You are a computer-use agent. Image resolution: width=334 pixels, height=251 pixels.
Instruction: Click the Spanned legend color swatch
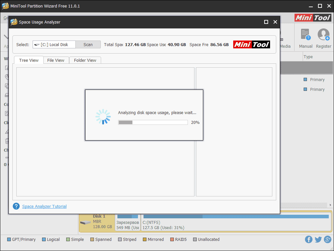(92, 240)
